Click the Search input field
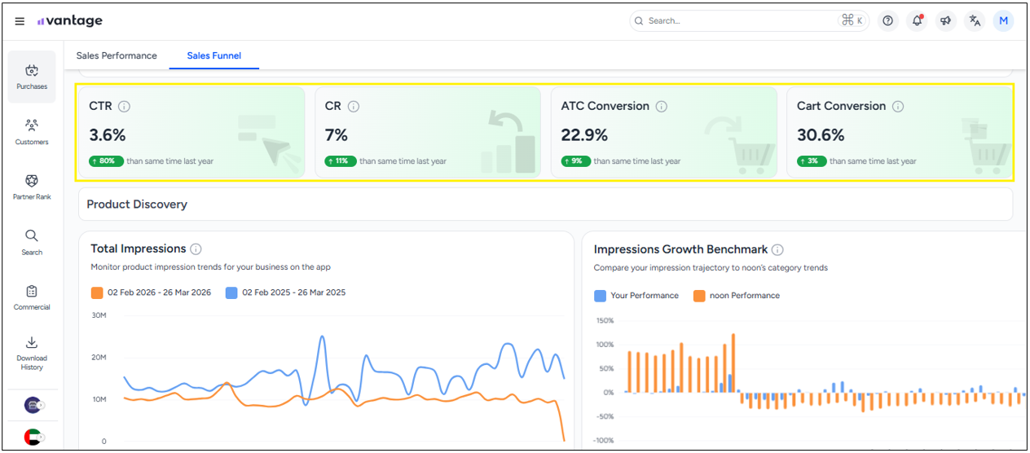Screen dimensions: 1030x453 pyautogui.click(x=737, y=21)
